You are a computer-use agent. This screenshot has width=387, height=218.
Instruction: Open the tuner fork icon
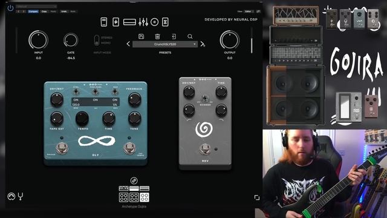[21, 196]
